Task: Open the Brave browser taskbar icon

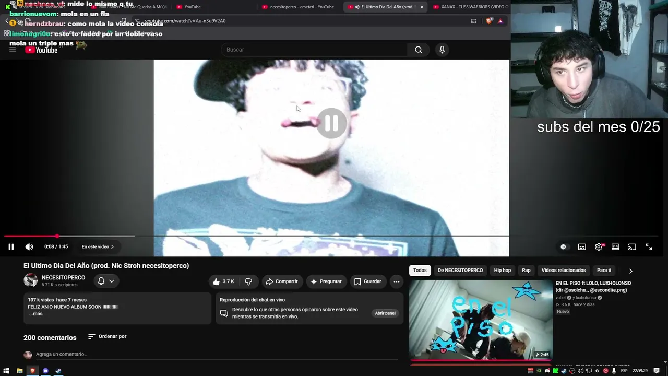Action: [x=33, y=371]
